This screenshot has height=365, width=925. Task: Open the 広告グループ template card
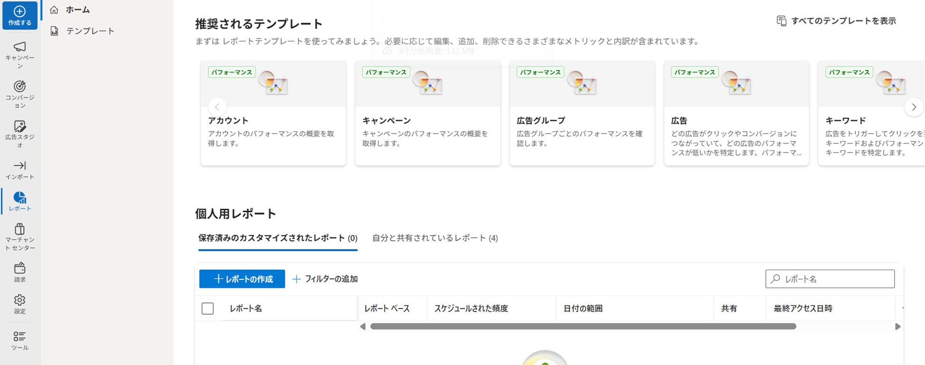point(582,113)
